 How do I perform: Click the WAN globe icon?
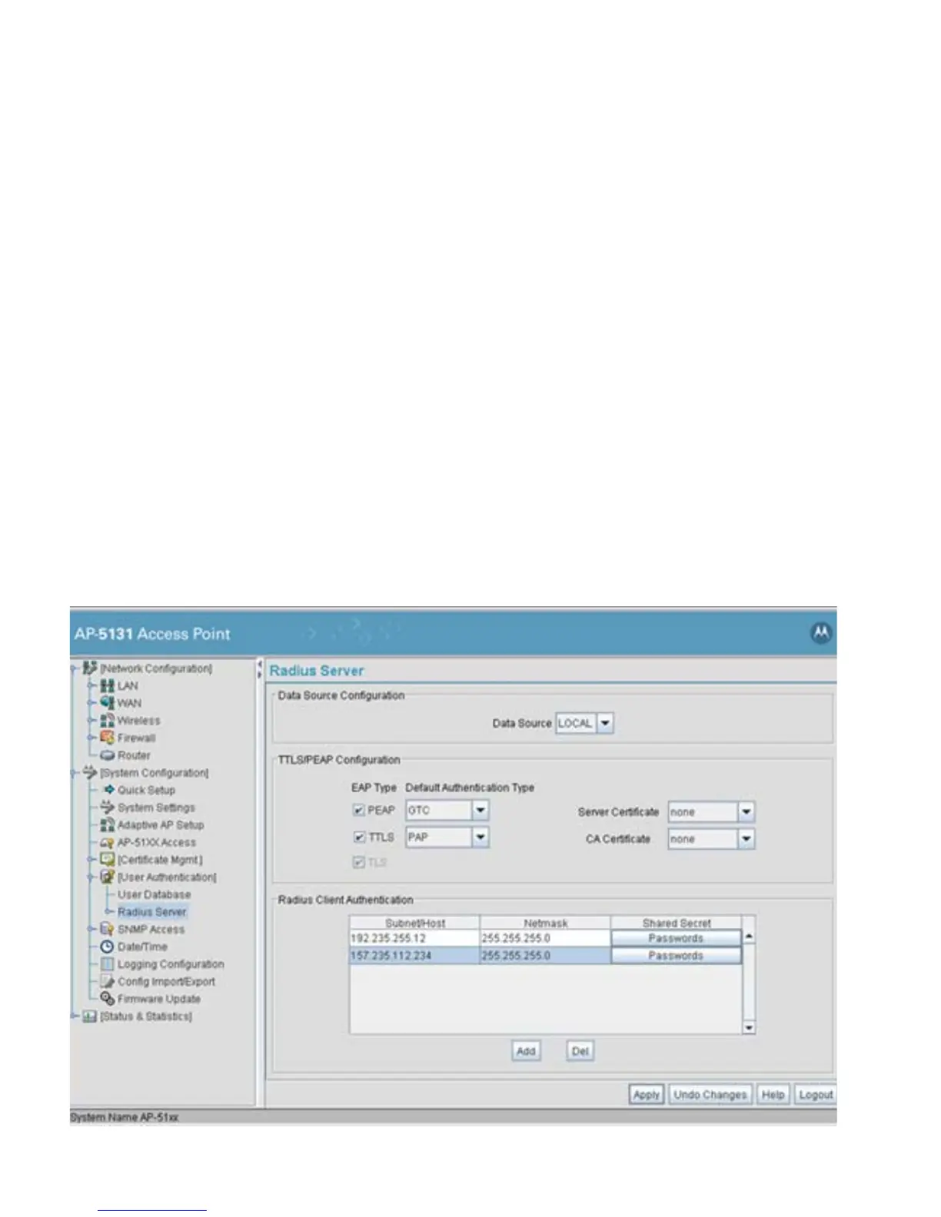(x=108, y=703)
